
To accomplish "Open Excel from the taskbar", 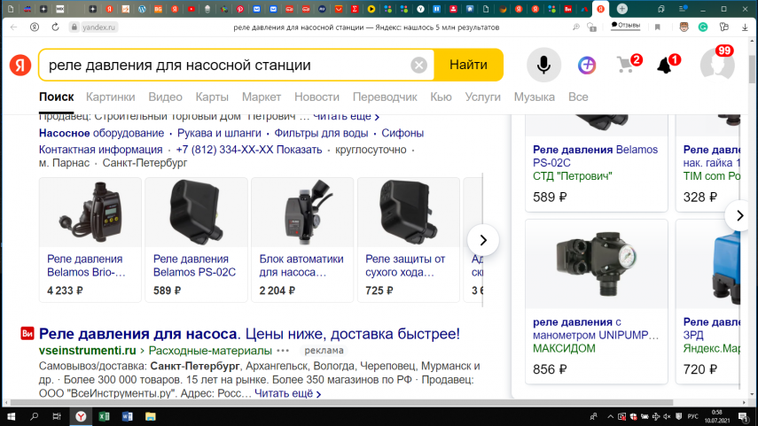I will coord(104,416).
